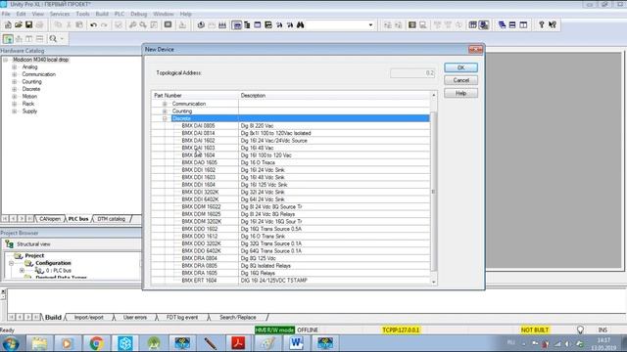Click the binoculars search icon
Screen dimensions: 627x352
pyautogui.click(x=301, y=24)
